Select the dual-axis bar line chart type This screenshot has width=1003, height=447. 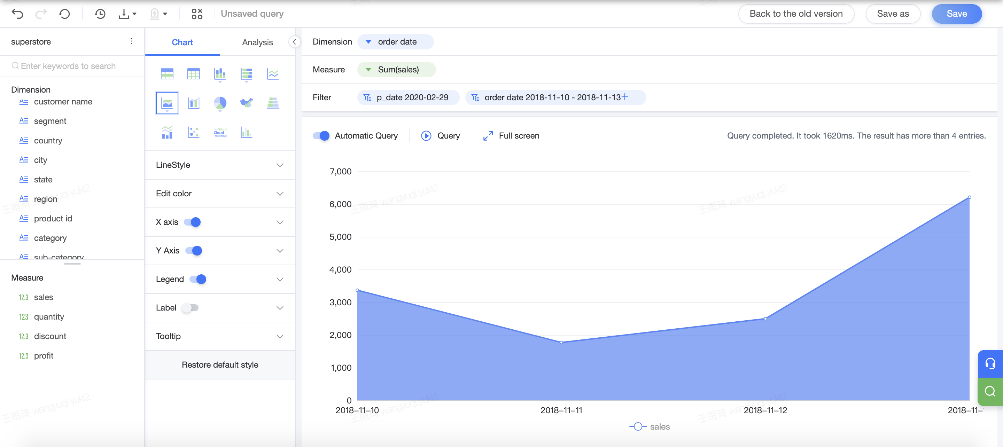click(x=194, y=103)
